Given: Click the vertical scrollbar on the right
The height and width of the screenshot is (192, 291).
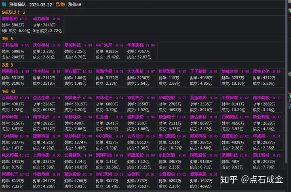Looking at the screenshot, I should coord(286,81).
